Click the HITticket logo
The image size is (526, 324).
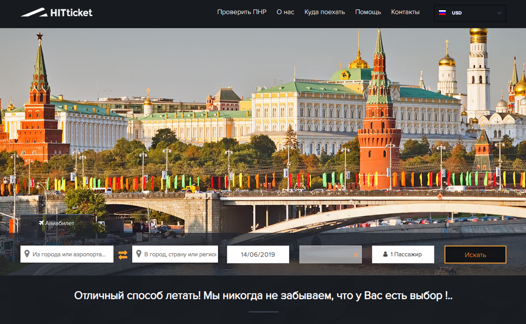tap(57, 12)
